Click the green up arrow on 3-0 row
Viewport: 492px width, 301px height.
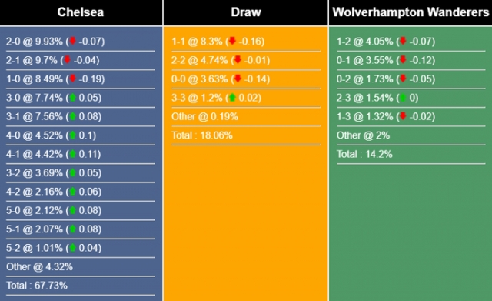(x=73, y=97)
